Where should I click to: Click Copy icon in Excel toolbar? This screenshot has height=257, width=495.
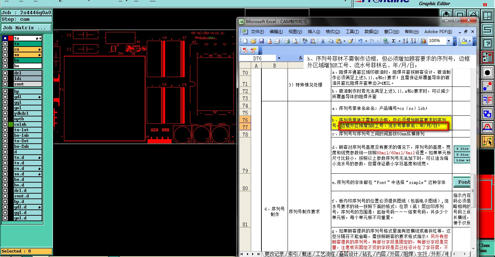331,41
